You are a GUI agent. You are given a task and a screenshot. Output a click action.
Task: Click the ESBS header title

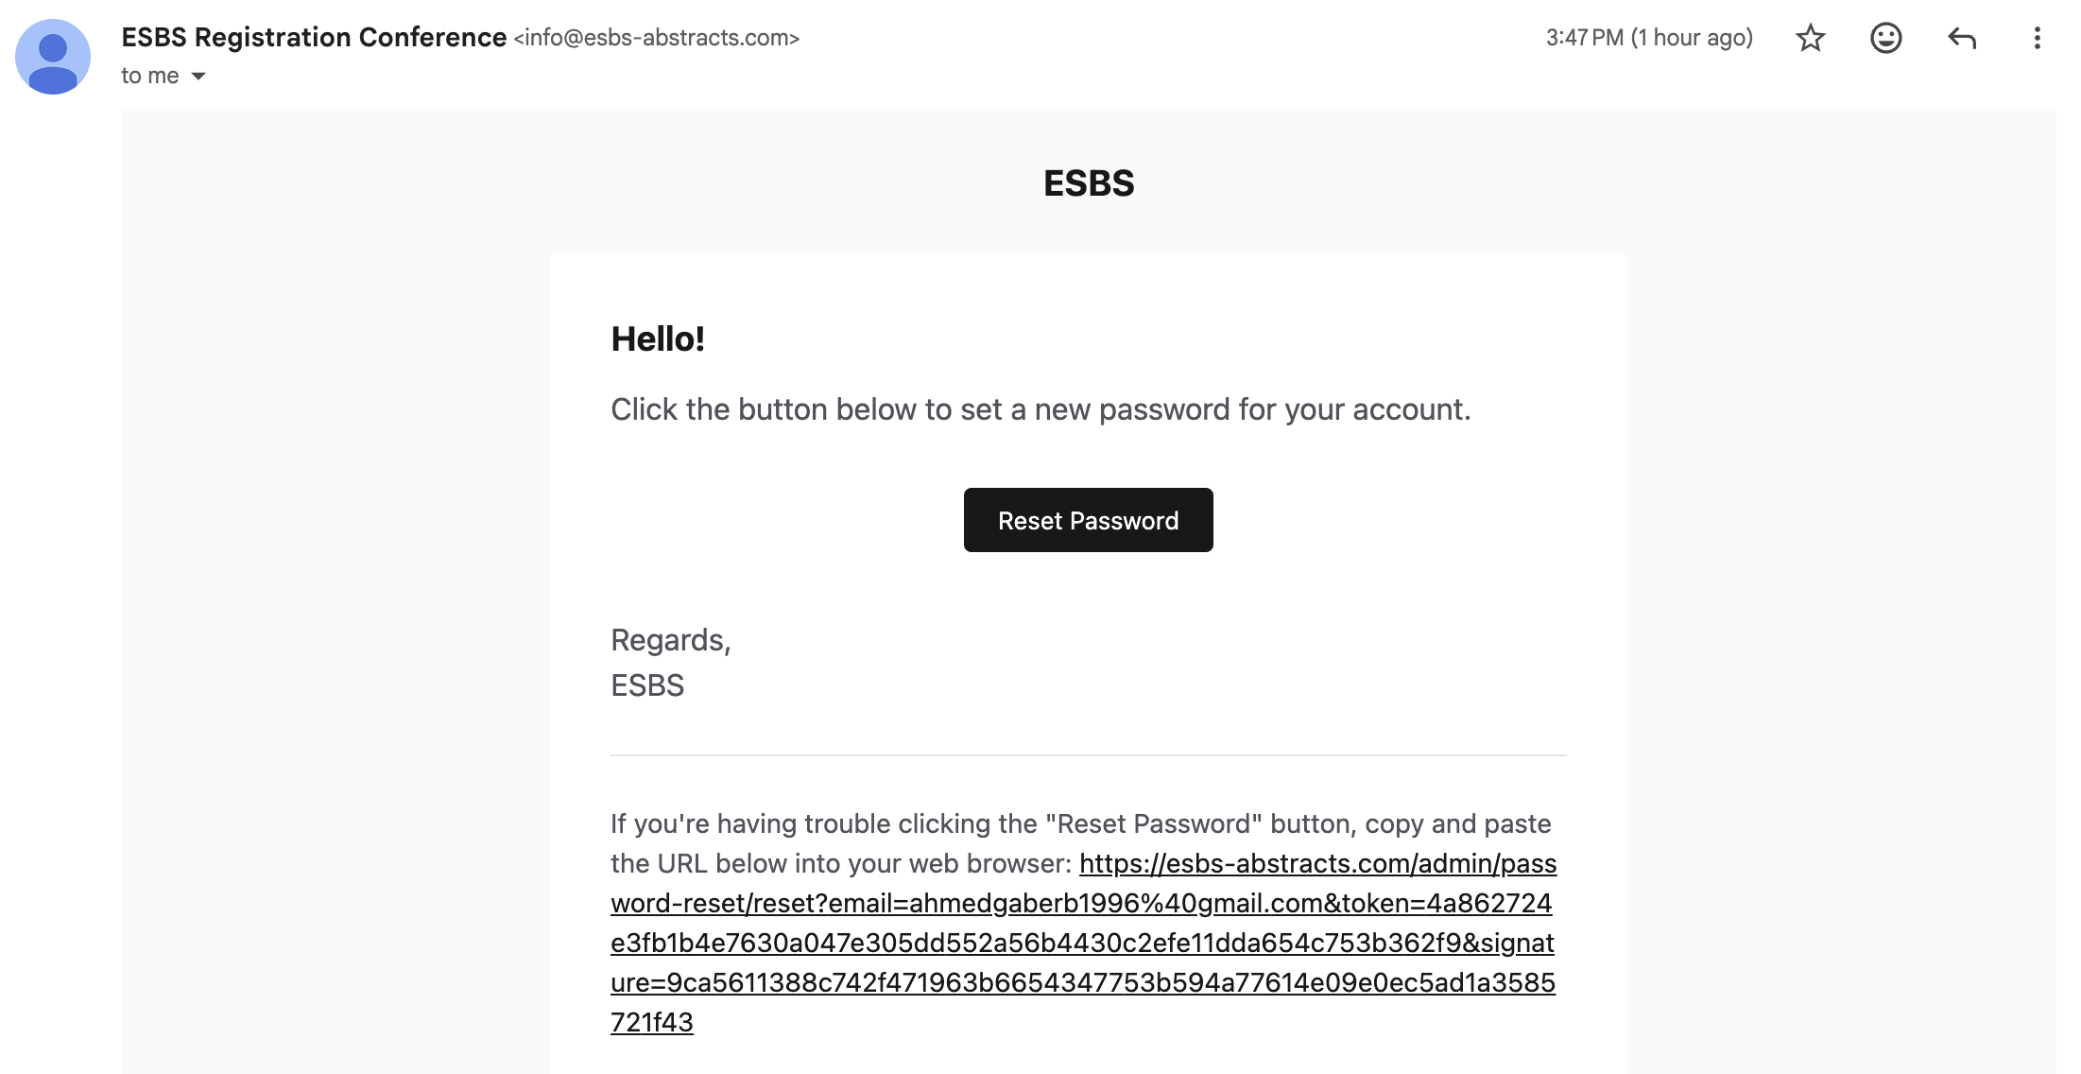tap(1089, 183)
